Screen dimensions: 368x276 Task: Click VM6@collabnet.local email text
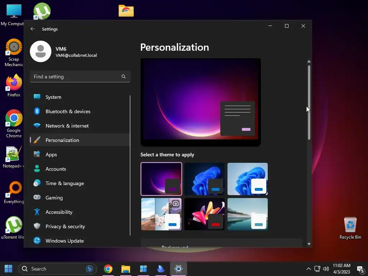(x=76, y=55)
